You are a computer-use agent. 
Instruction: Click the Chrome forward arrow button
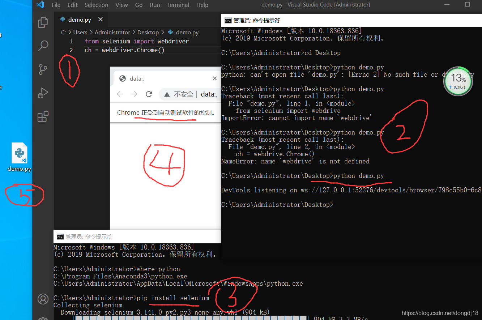coord(134,94)
